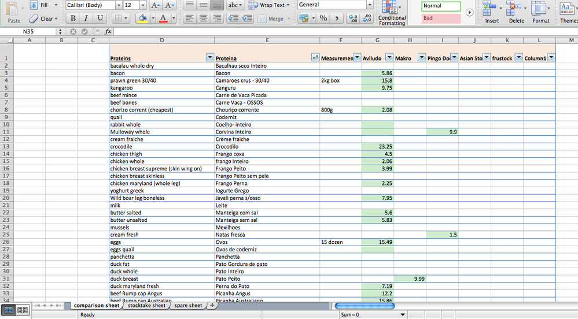Apply currency format icon
This screenshot has width=578, height=319.
click(304, 18)
